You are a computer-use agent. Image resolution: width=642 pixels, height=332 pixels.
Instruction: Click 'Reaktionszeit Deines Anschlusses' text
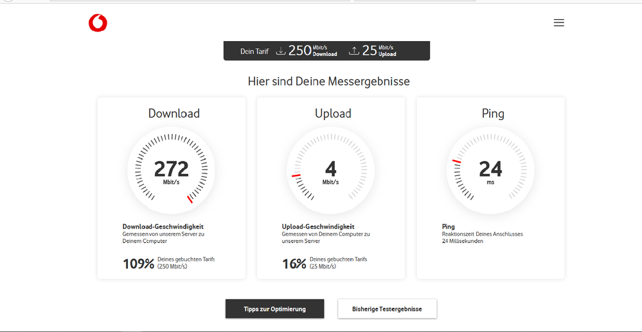[483, 234]
